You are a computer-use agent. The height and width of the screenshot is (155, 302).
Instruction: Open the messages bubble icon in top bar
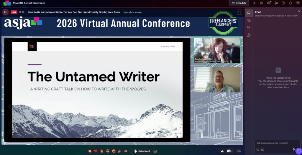[x=283, y=3]
